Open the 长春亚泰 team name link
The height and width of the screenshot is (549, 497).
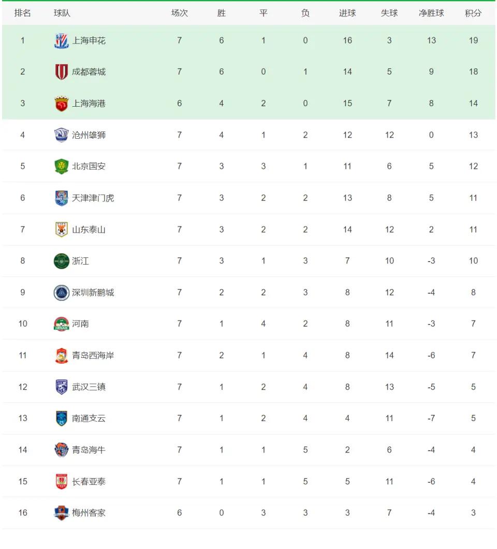[x=89, y=482]
